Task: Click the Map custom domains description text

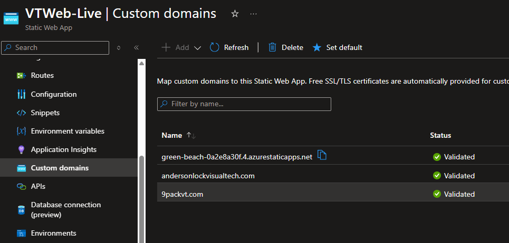Action: (x=333, y=81)
